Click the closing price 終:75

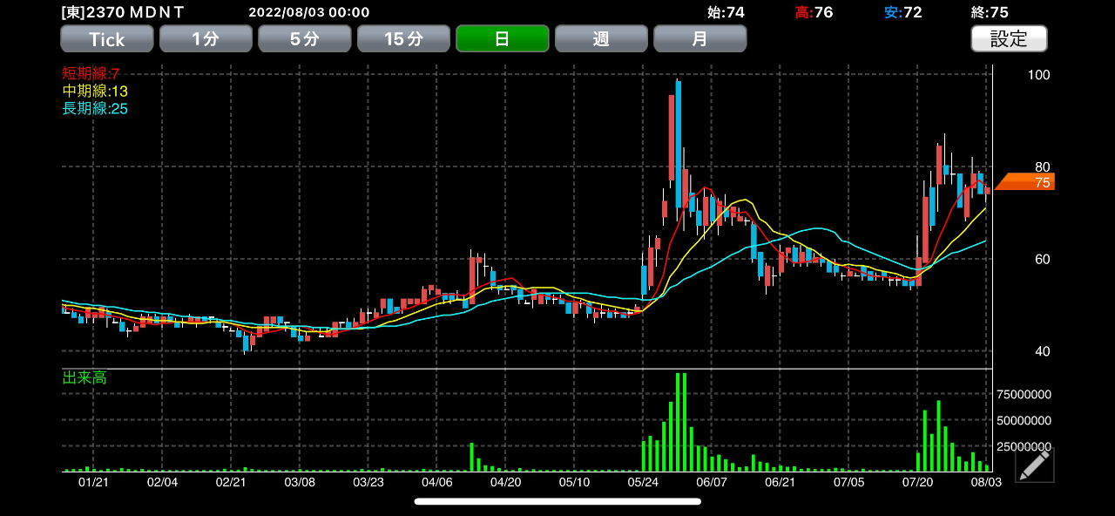990,12
